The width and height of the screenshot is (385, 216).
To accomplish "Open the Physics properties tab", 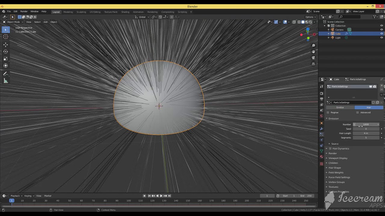I will point(322,140).
